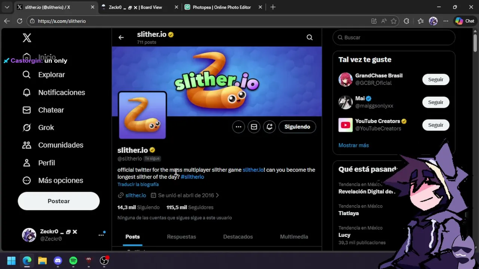The height and width of the screenshot is (269, 479).
Task: Open the three-dot menu on slither.io profile
Action: [x=238, y=127]
